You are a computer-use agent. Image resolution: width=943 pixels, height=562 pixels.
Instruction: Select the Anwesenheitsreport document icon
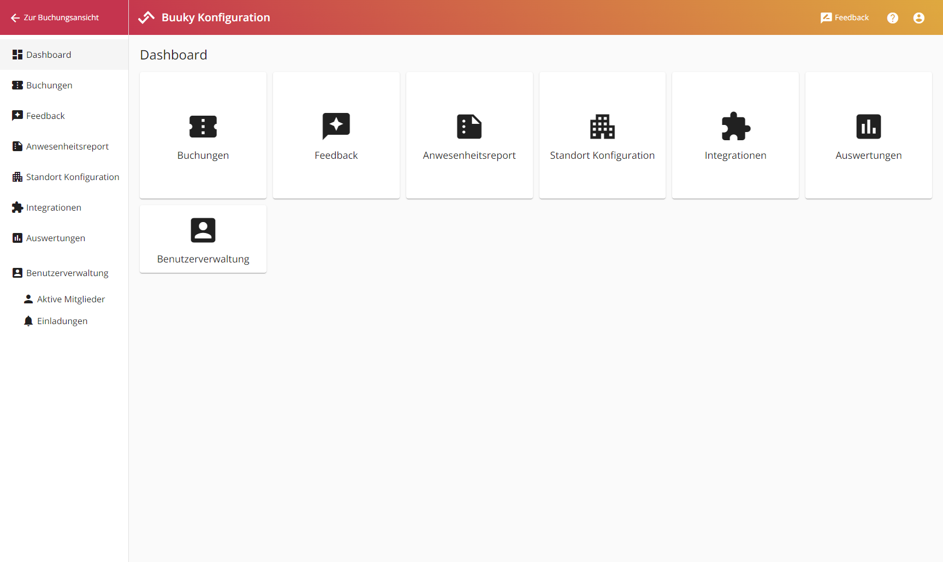[469, 127]
